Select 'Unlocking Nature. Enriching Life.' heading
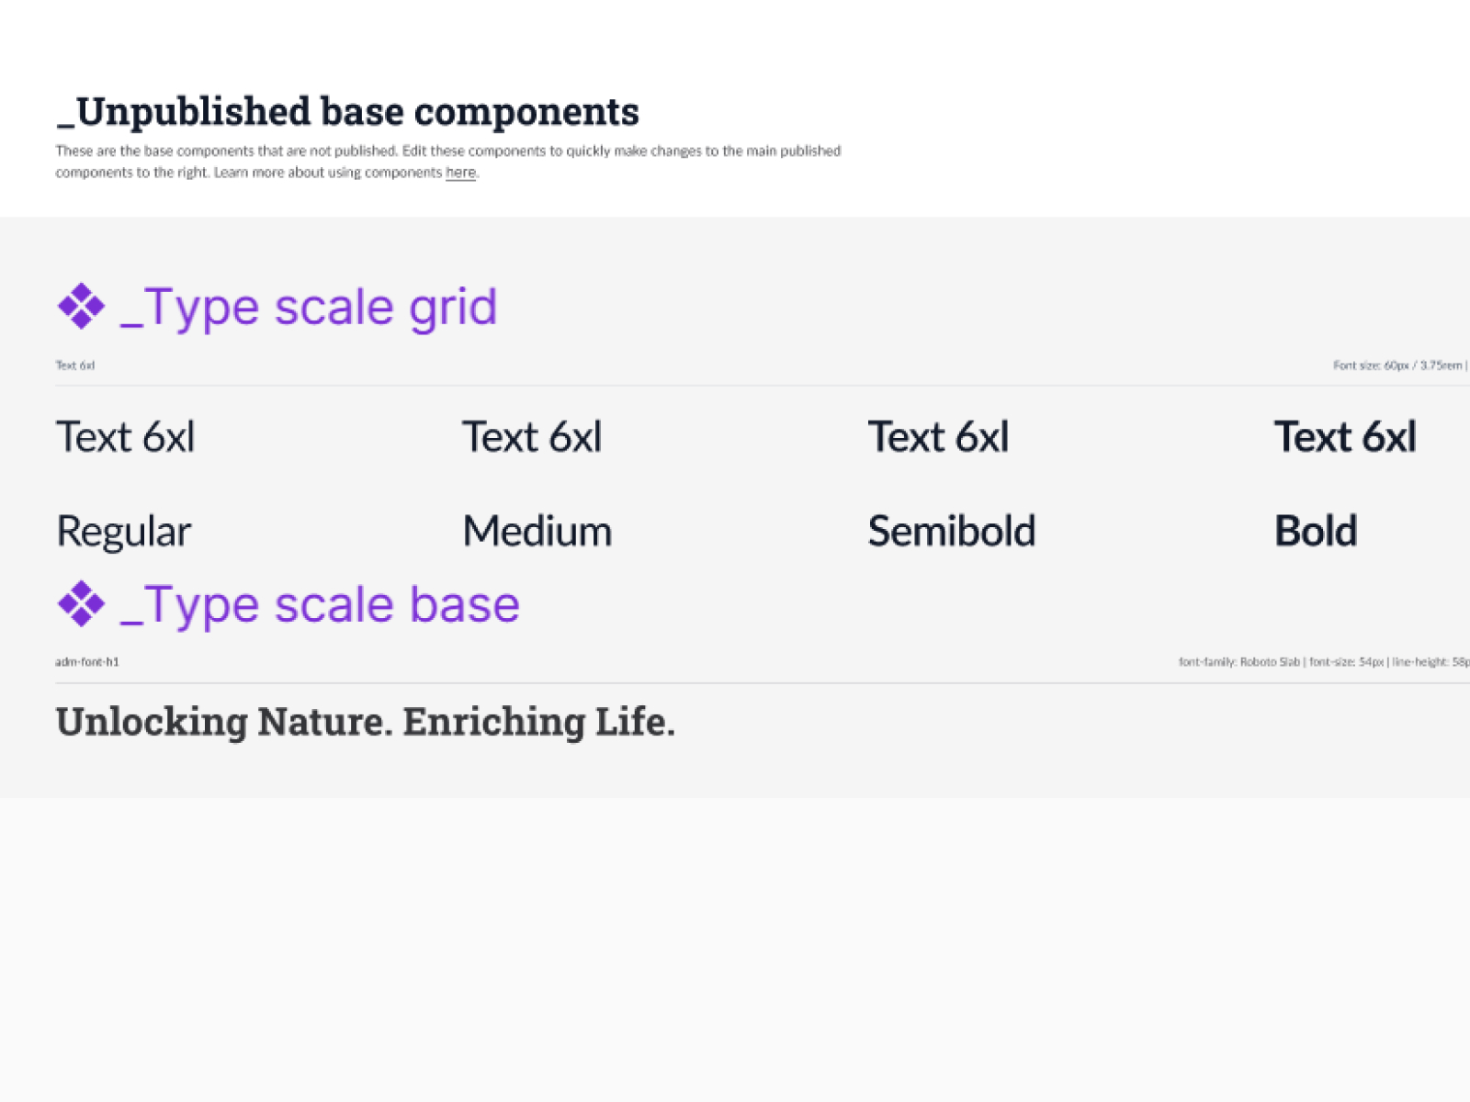This screenshot has width=1470, height=1102. point(366,722)
